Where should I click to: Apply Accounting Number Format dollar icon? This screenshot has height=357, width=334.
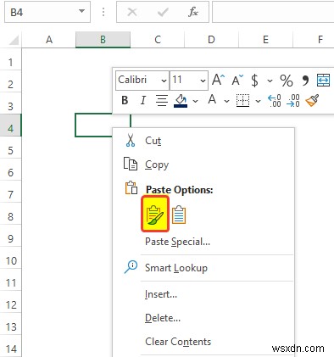coord(254,81)
